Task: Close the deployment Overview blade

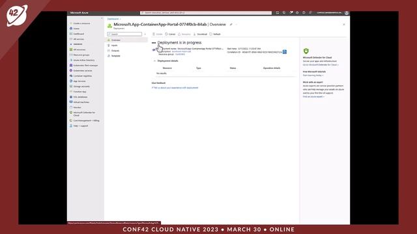Action: point(344,25)
